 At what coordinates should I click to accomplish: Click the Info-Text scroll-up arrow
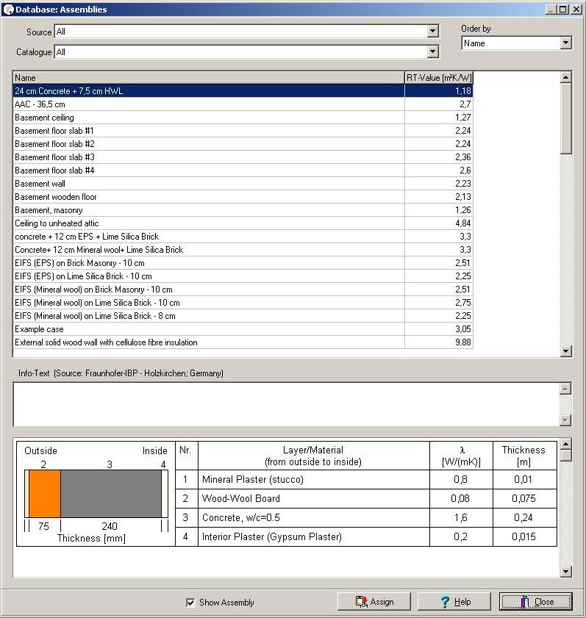point(565,389)
